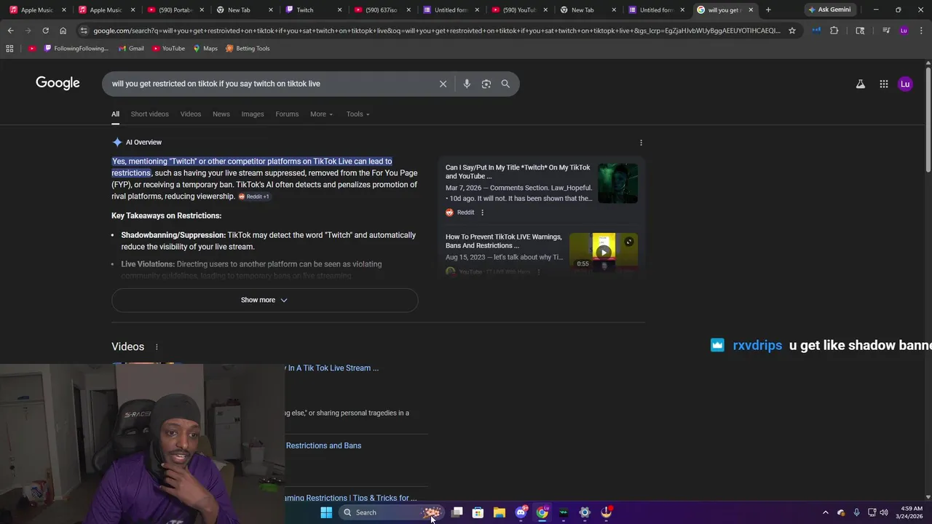
Task: Open volume control in system tray
Action: click(x=884, y=512)
